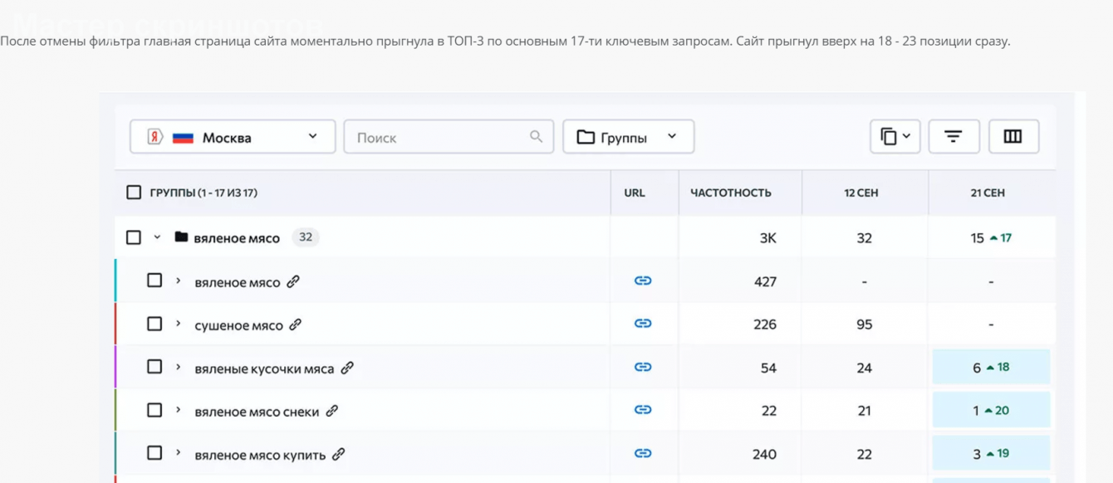Click the 21 СЕН date column header
The image size is (1113, 483).
pos(988,193)
